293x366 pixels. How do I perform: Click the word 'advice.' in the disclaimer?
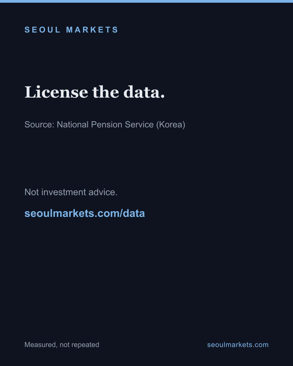tap(103, 192)
